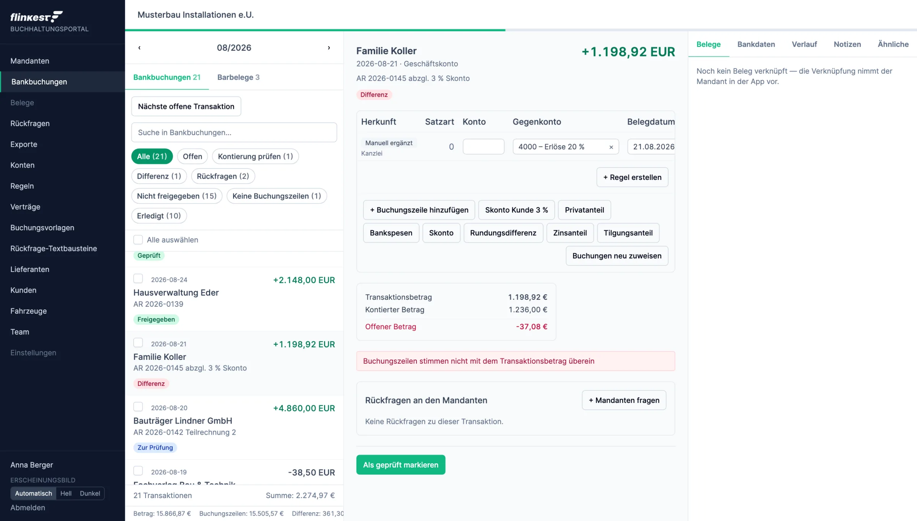Viewport: 917px width, 521px height.
Task: Tick the Alle auswählen checkbox
Action: click(x=138, y=240)
